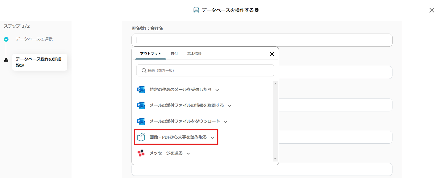441x178 pixels.
Task: Open データベース操作の詳細設定 step
Action: pos(40,62)
